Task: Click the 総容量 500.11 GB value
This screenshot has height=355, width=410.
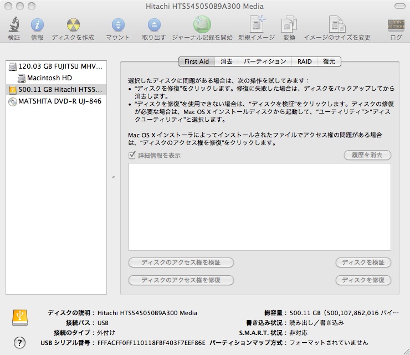Action: [344, 313]
